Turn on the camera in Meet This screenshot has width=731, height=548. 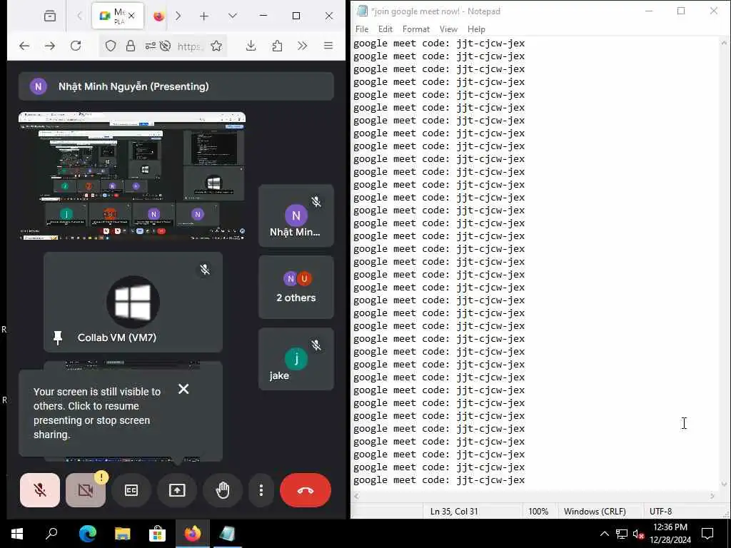(86, 489)
